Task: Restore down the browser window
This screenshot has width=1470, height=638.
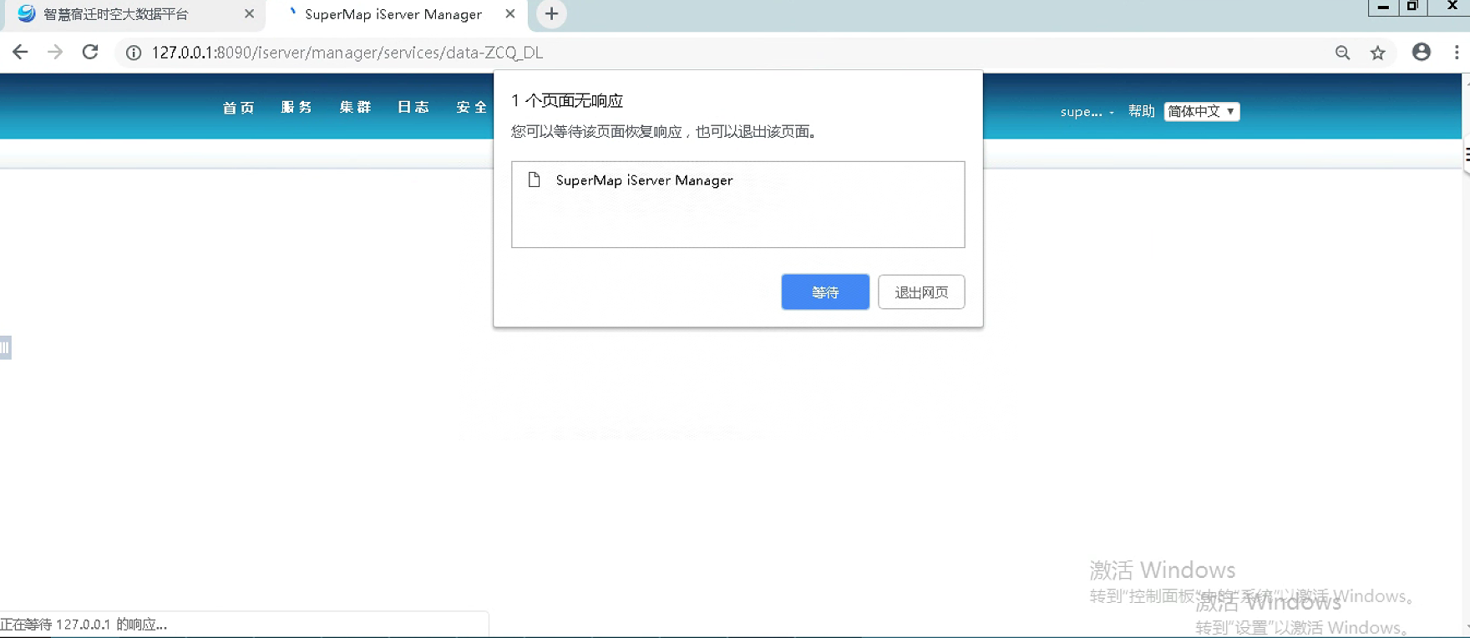Action: point(1412,7)
